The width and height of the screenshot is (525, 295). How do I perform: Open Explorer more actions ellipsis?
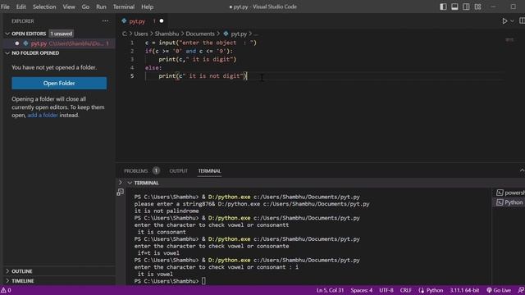(105, 20)
